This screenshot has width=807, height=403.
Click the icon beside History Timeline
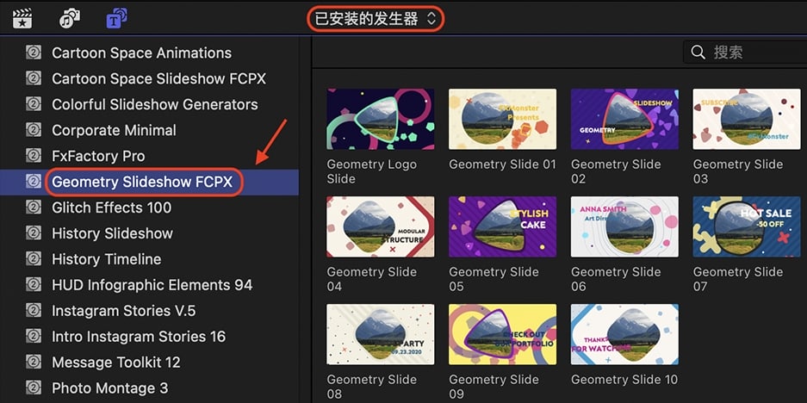(x=34, y=258)
